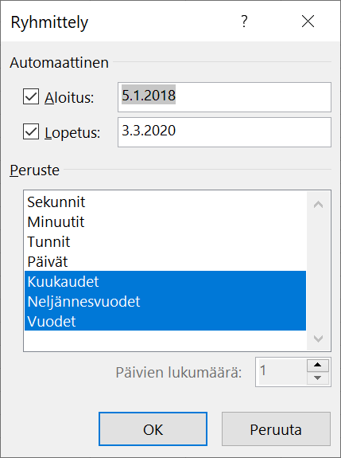
Task: Confirm grouping with OK button
Action: [x=153, y=429]
